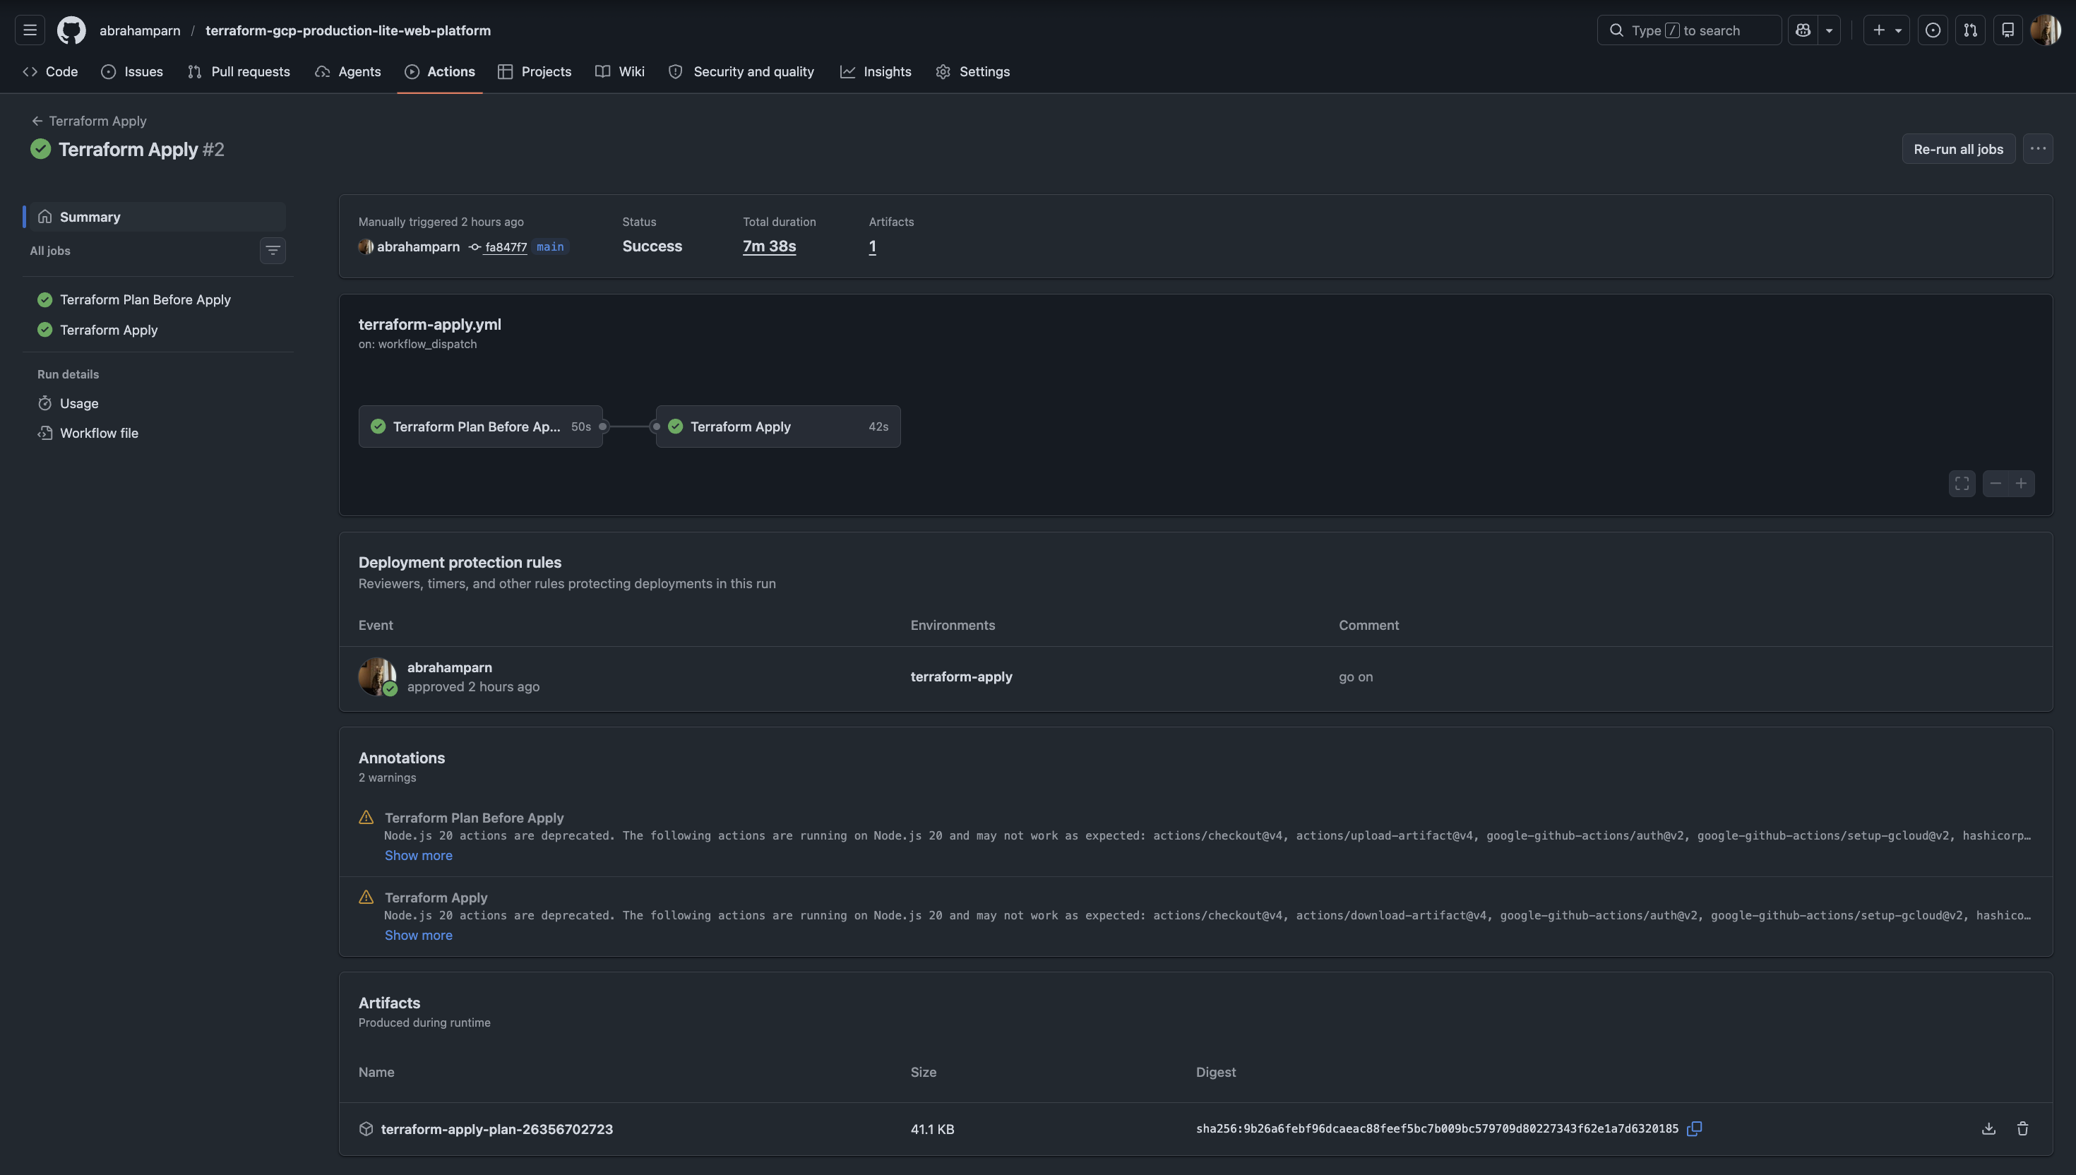Open Terraform Apply annotation title
The height and width of the screenshot is (1175, 2076).
coord(436,898)
